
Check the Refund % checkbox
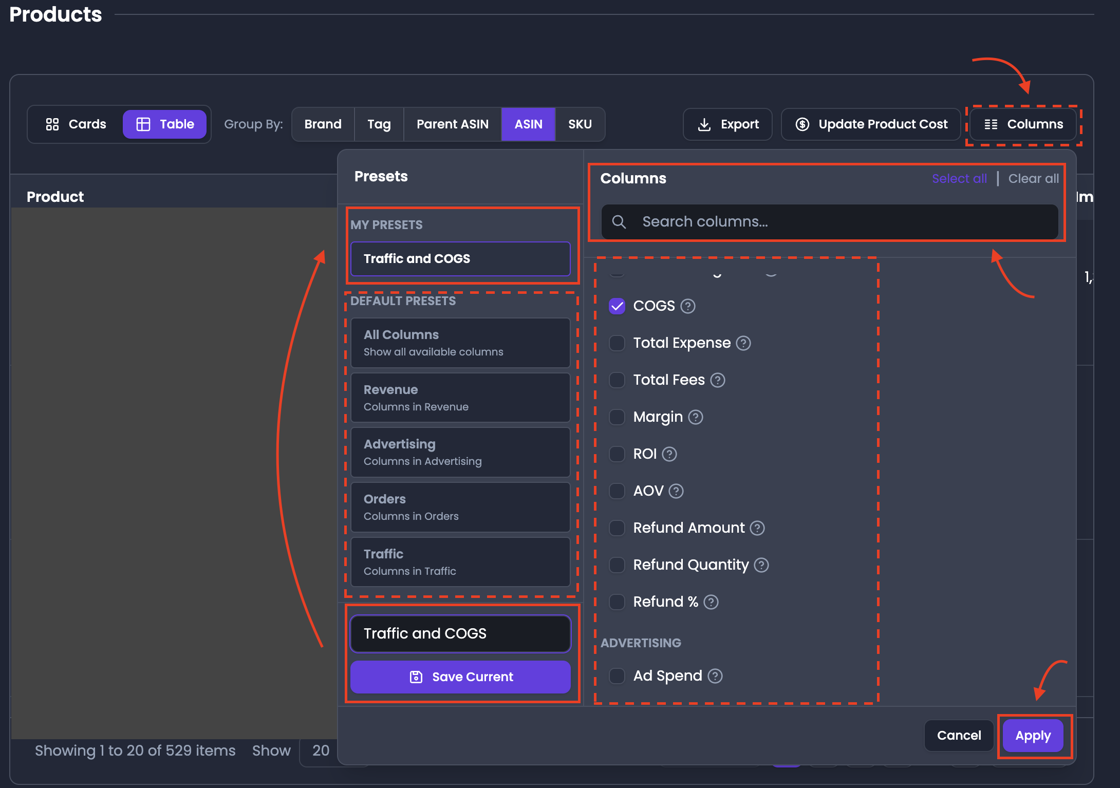[x=617, y=602]
